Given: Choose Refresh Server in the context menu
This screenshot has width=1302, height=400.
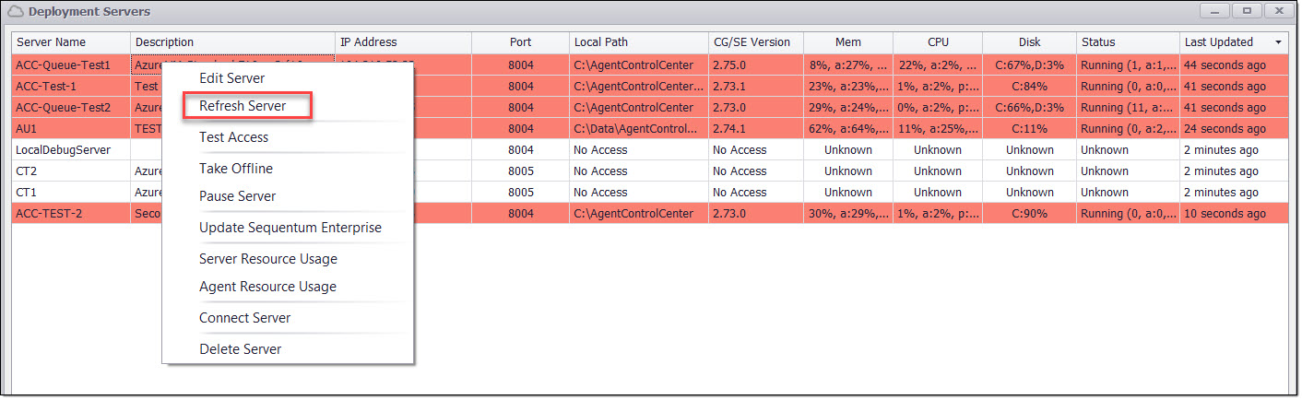Looking at the screenshot, I should [x=243, y=106].
